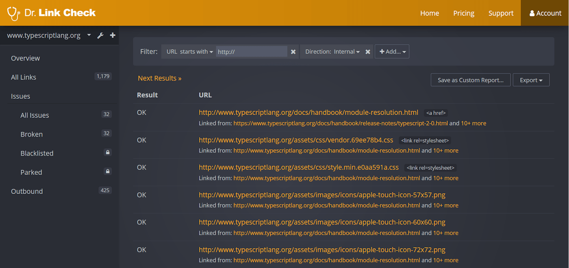Open the release-notes typescript-2-0.html source link

341,123
